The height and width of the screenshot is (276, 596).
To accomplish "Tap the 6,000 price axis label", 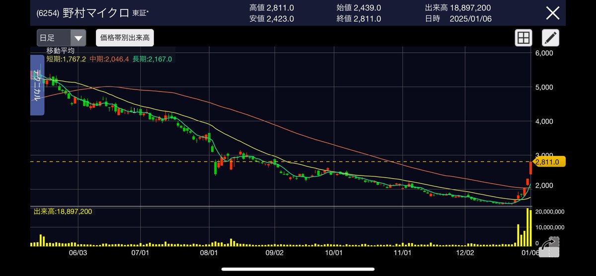I will tap(545, 53).
